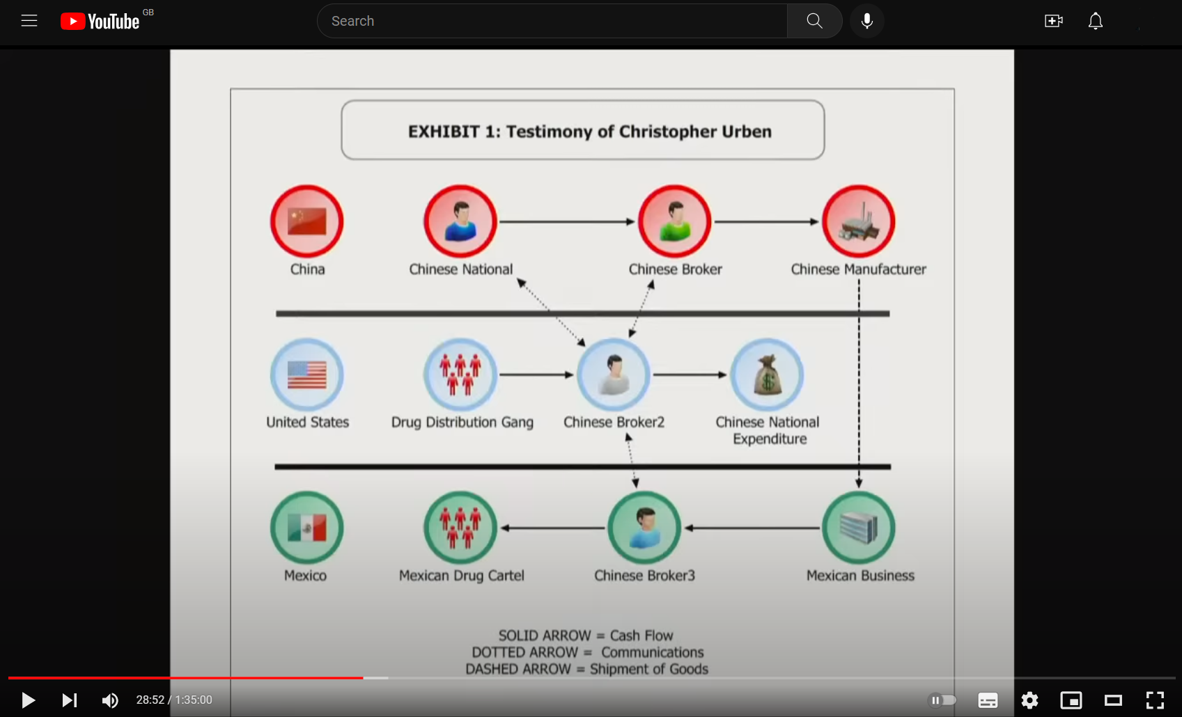
Task: Click the voice search microphone icon
Action: click(x=866, y=21)
